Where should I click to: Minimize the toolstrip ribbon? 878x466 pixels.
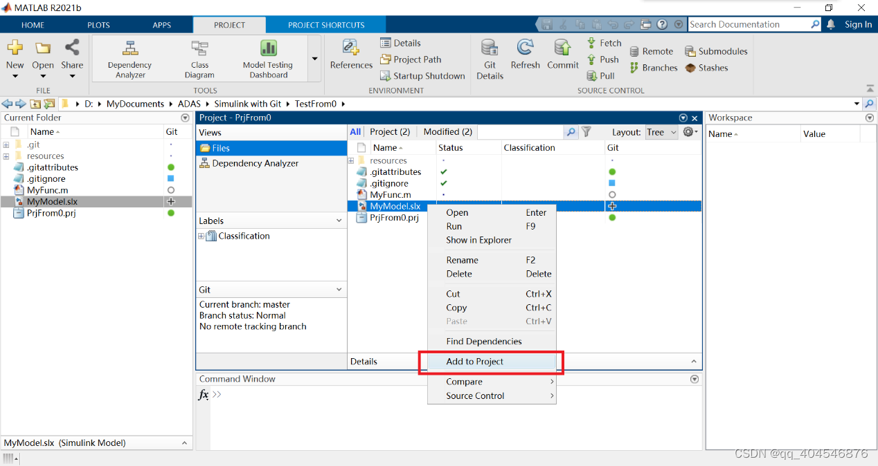tap(870, 88)
